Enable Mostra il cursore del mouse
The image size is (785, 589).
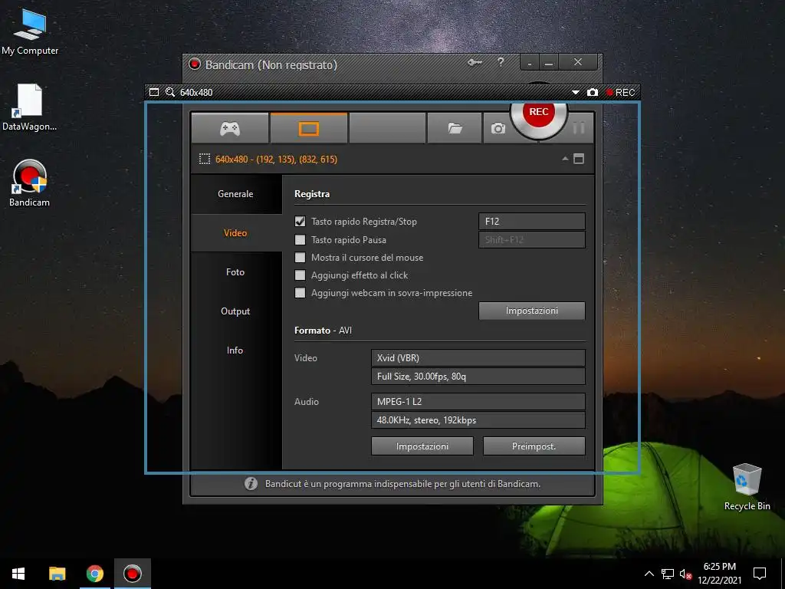300,258
